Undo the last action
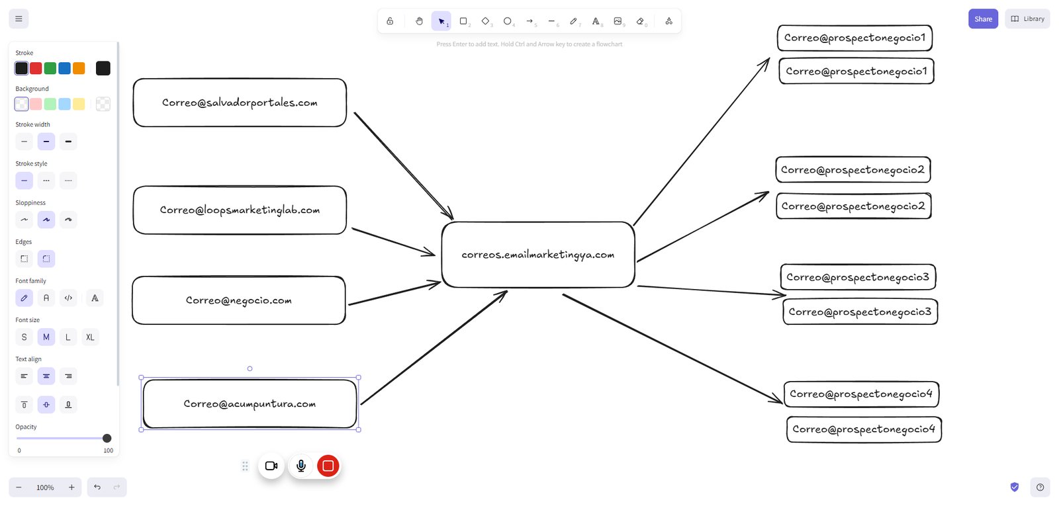Image resolution: width=1059 pixels, height=506 pixels. pyautogui.click(x=97, y=487)
